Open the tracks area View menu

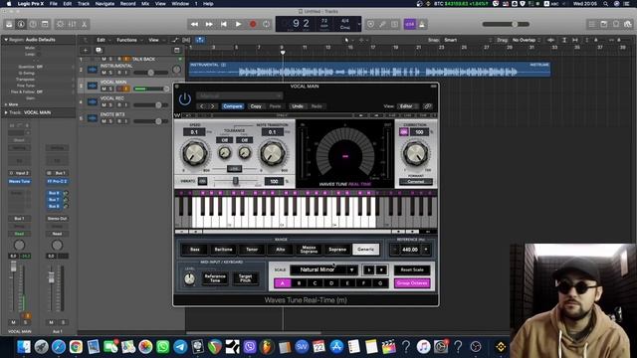[155, 40]
